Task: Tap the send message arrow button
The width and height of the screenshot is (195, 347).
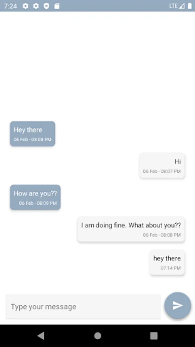Action: 178,305
